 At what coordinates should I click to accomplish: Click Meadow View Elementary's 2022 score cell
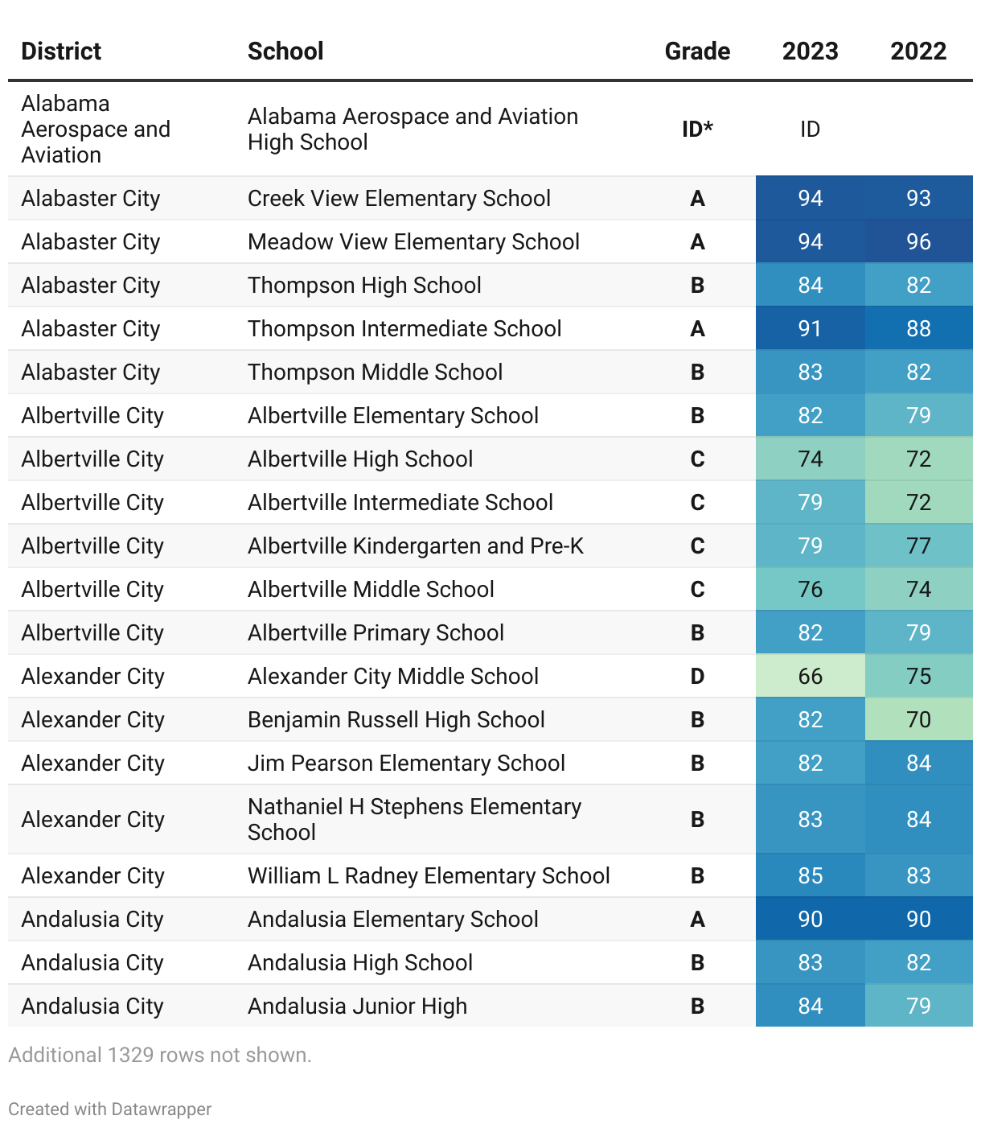(918, 242)
